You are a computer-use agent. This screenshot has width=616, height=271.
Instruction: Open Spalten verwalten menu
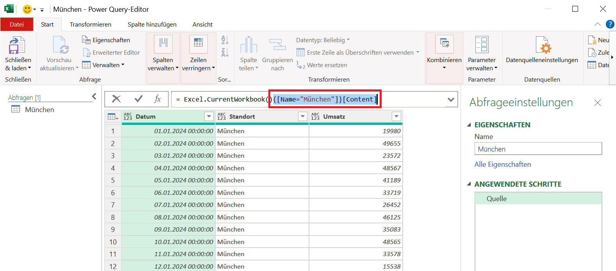(163, 58)
